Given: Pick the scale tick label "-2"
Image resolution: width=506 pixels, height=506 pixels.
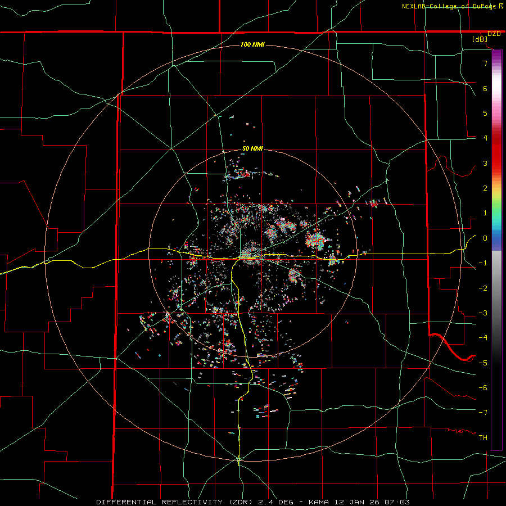Looking at the screenshot, I should point(483,288).
